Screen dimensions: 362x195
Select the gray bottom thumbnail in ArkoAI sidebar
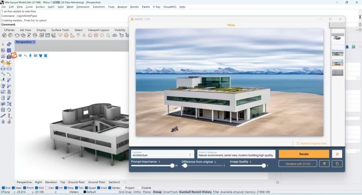[x=338, y=73]
